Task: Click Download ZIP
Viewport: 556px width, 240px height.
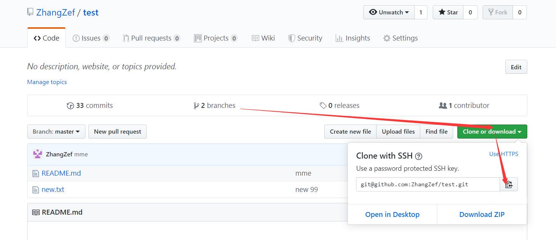Action: click(482, 215)
